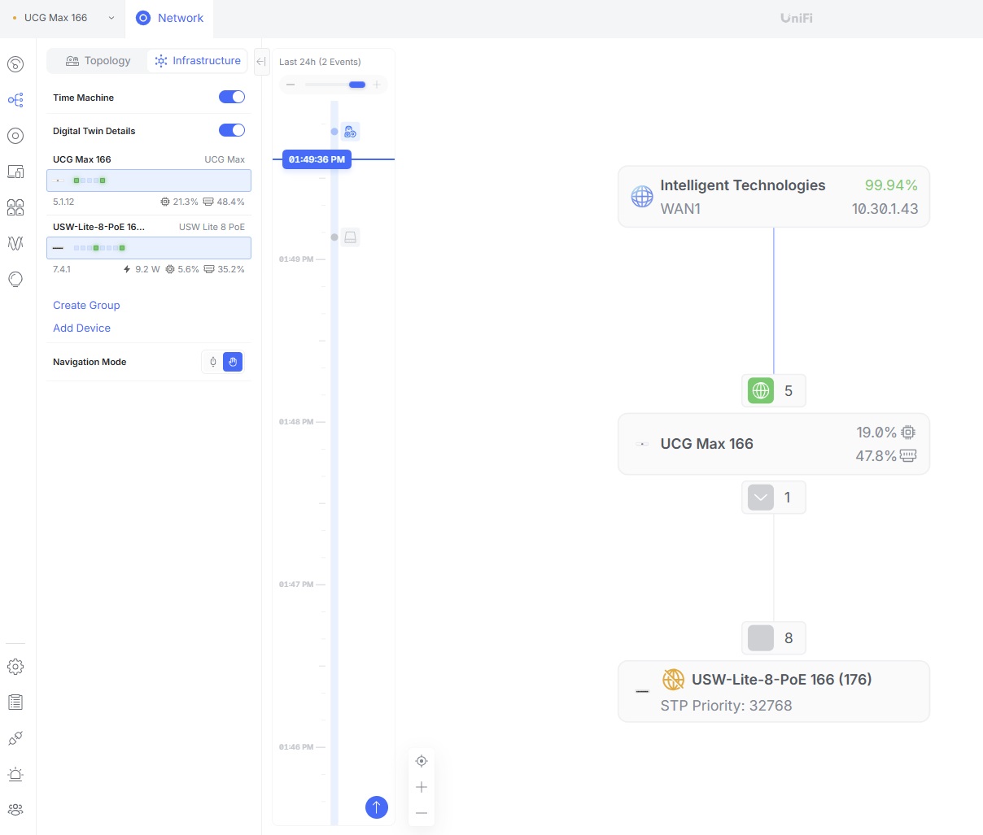Open the client devices grid icon in the sidebar
983x835 pixels.
pyautogui.click(x=15, y=207)
